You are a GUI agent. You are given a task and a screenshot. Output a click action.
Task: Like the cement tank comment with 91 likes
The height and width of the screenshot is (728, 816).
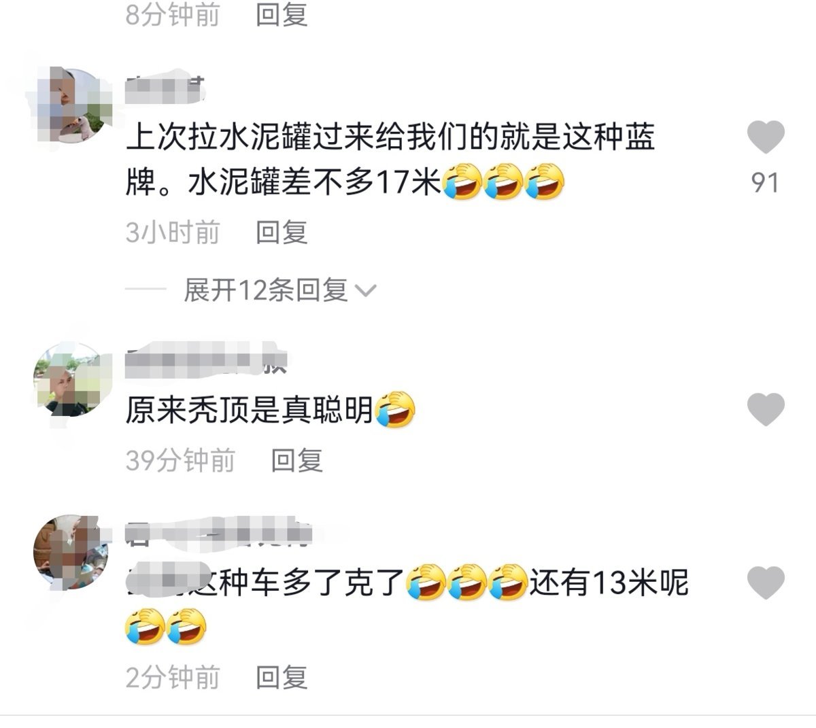point(766,137)
